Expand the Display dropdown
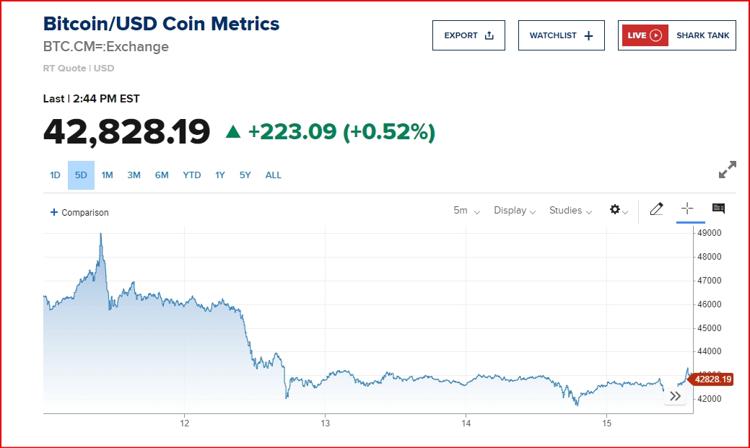 click(x=515, y=211)
